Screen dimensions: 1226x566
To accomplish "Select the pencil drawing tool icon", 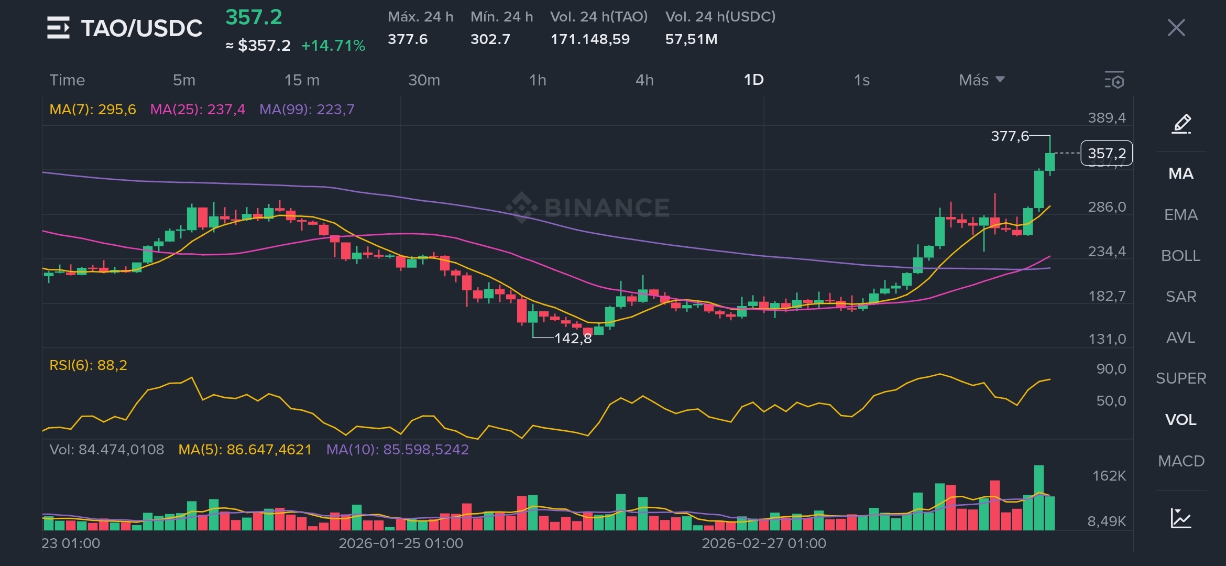I will tap(1181, 124).
